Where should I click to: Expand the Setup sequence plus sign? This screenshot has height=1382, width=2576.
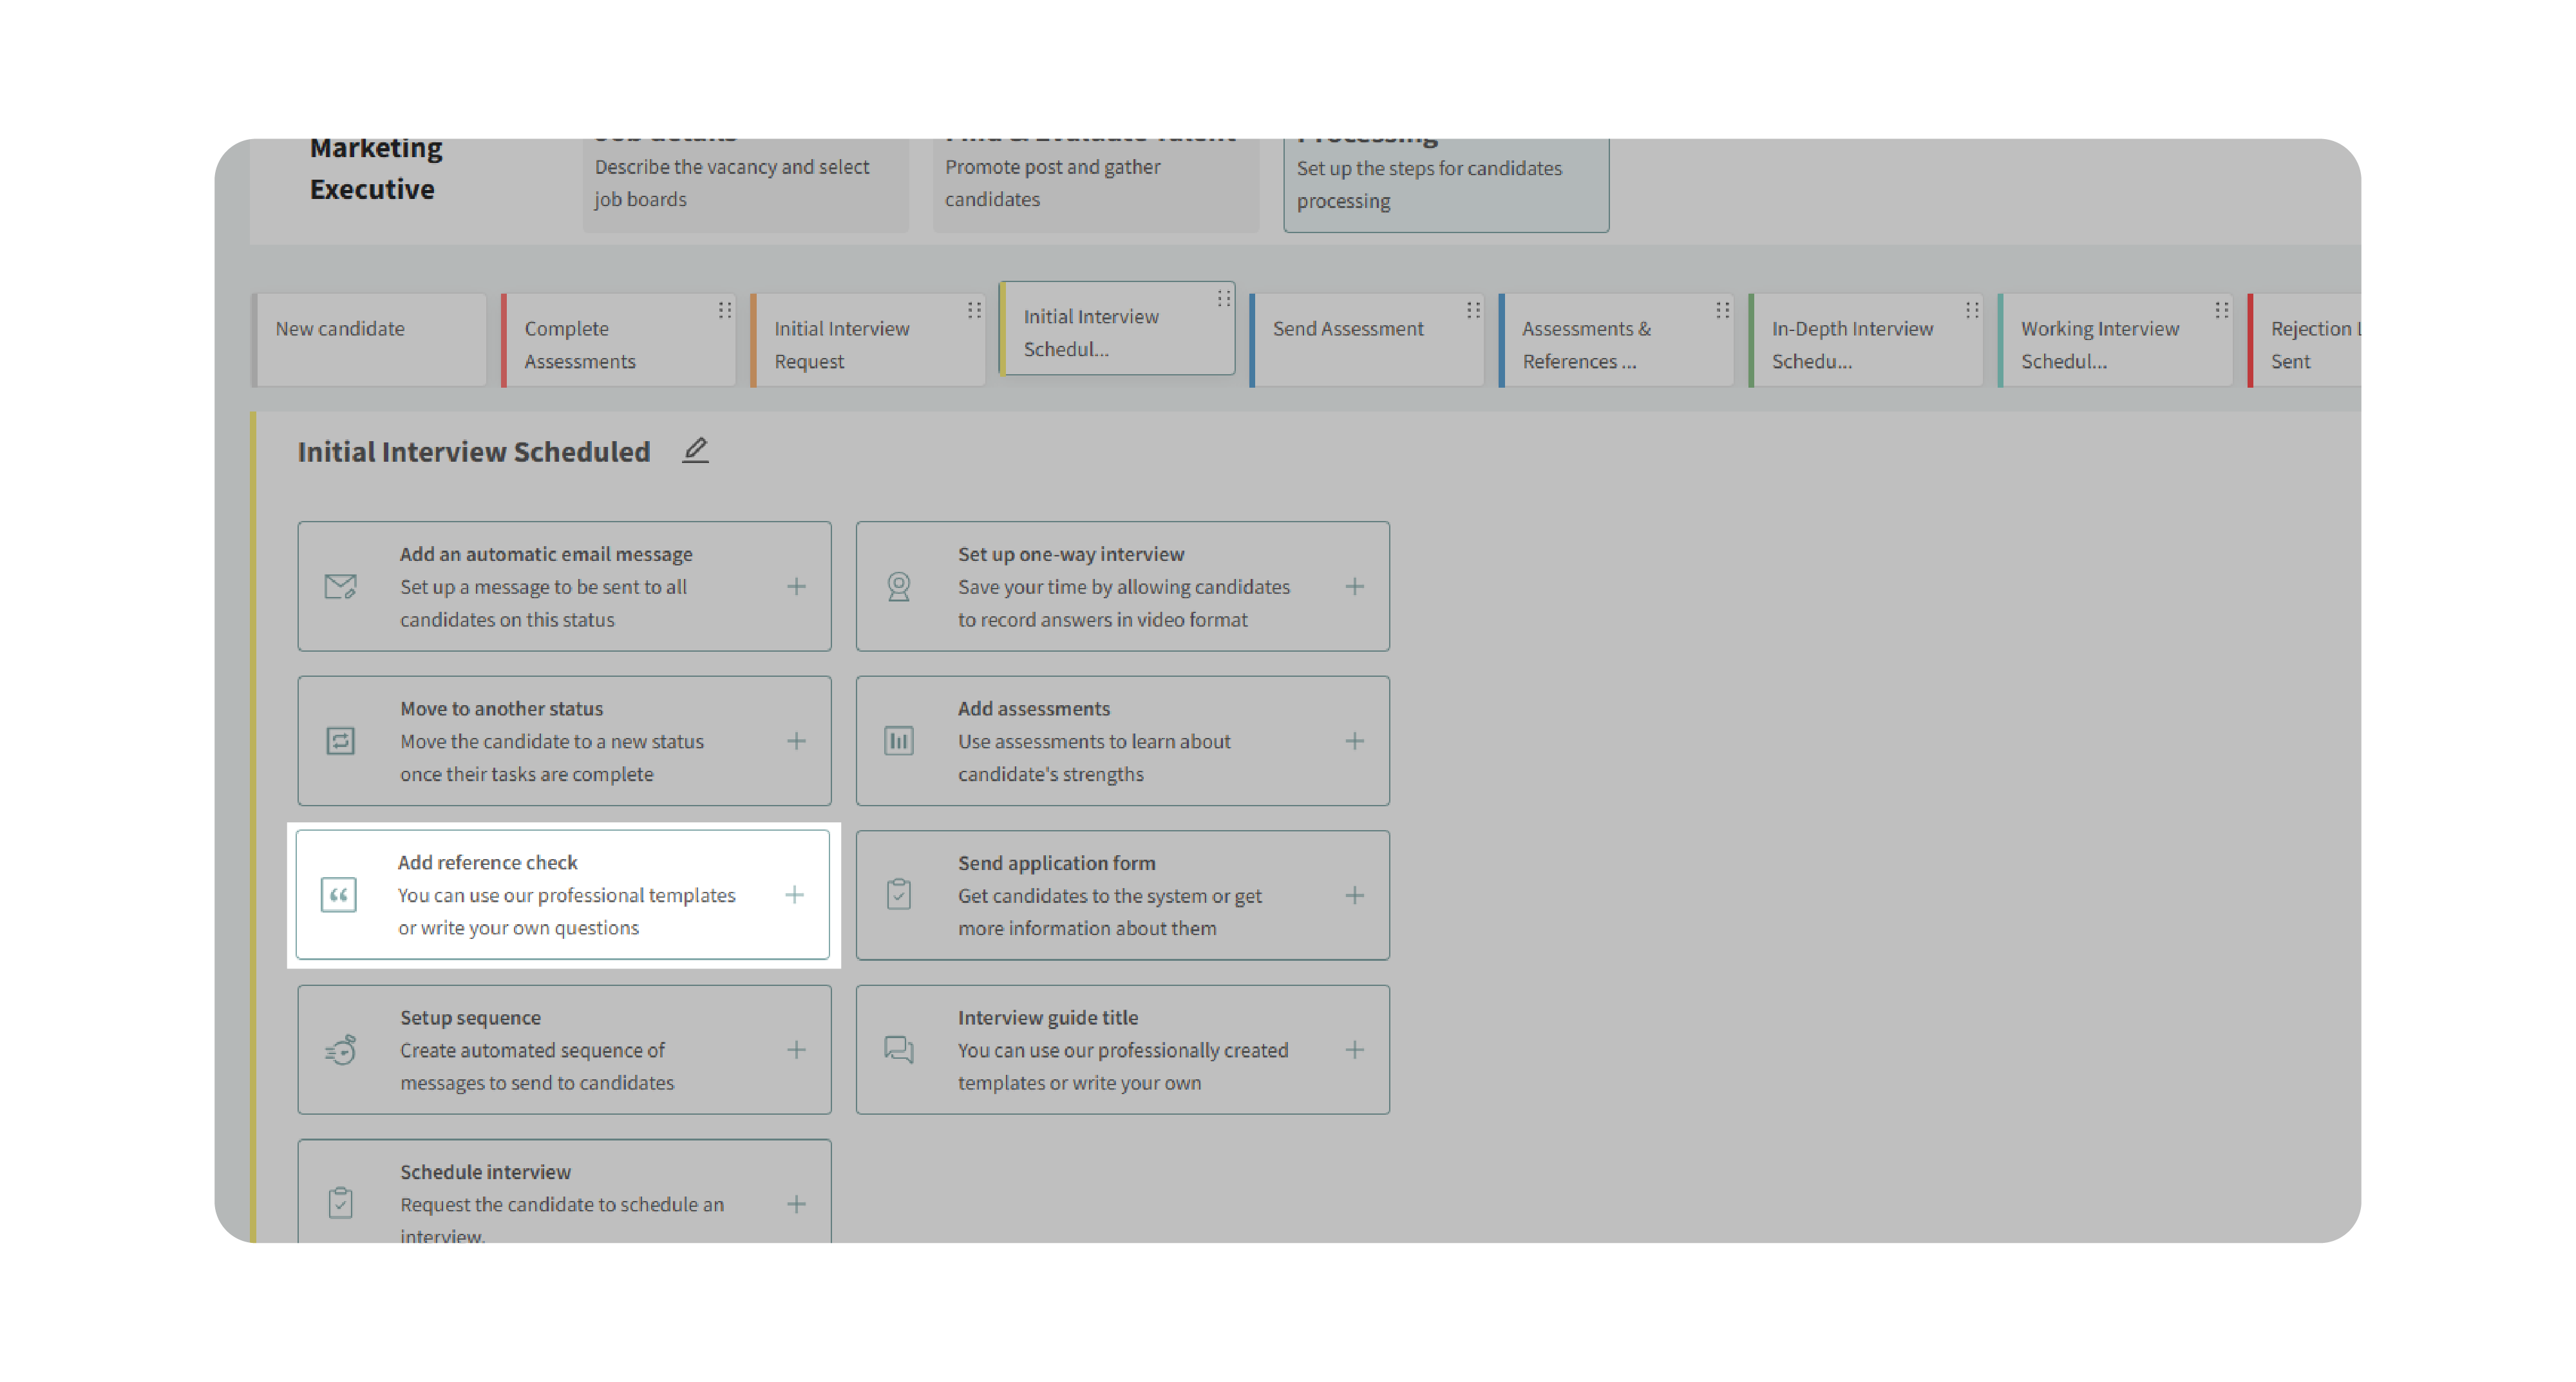pyautogui.click(x=796, y=1050)
